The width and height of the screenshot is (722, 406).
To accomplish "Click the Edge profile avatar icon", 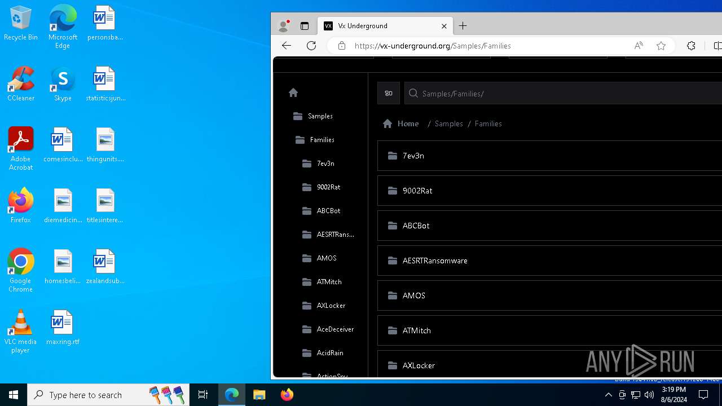I will [x=284, y=26].
